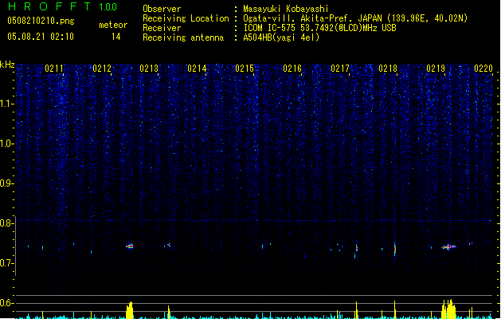Click the 0.7 kHz axis label
This screenshot has height=319, width=501.
click(7, 263)
